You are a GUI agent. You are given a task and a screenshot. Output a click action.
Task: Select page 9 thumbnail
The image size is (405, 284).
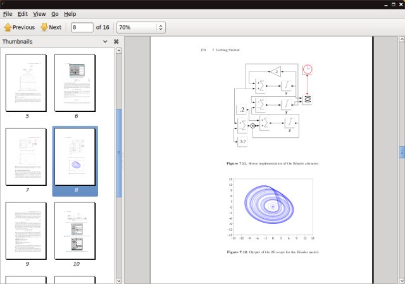tap(27, 230)
